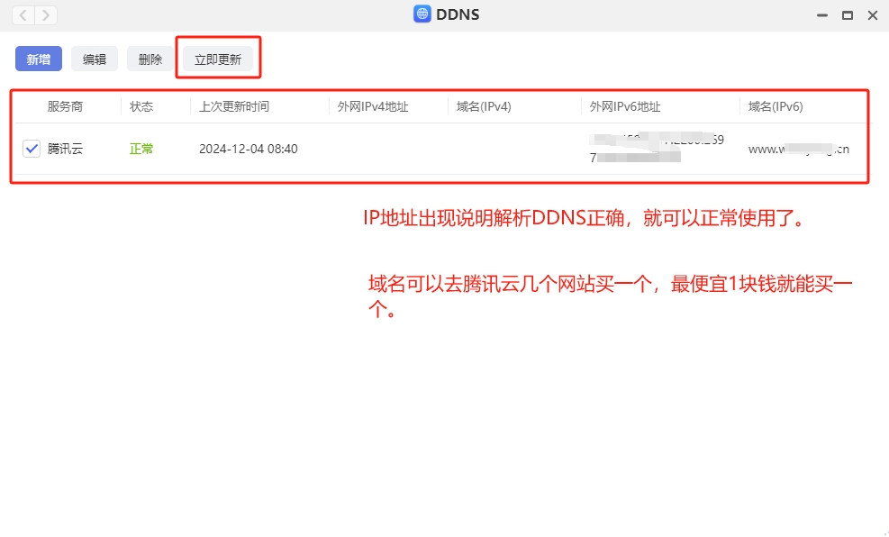Maximize the DDNS window

[x=847, y=15]
